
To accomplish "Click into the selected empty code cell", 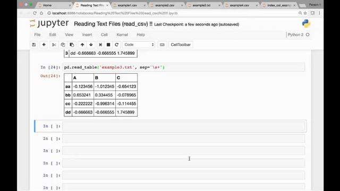I will (x=183, y=126).
